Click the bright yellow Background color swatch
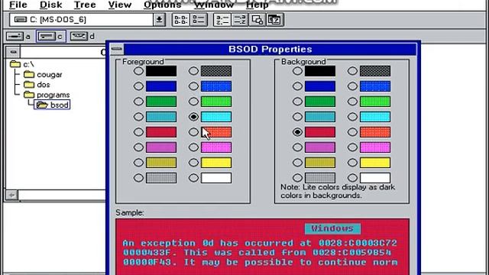This screenshot has height=275, width=489. pyautogui.click(x=375, y=163)
